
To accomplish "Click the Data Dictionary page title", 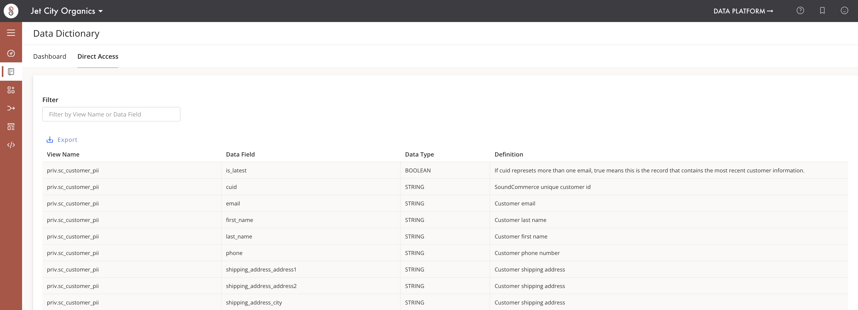I will [x=66, y=34].
